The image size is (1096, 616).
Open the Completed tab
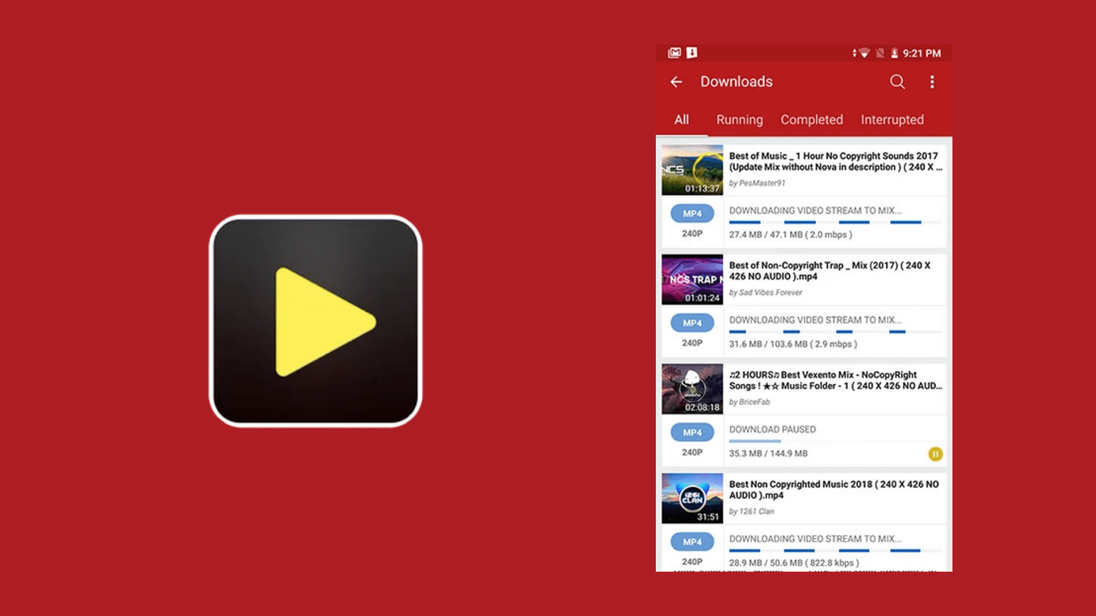(x=811, y=120)
